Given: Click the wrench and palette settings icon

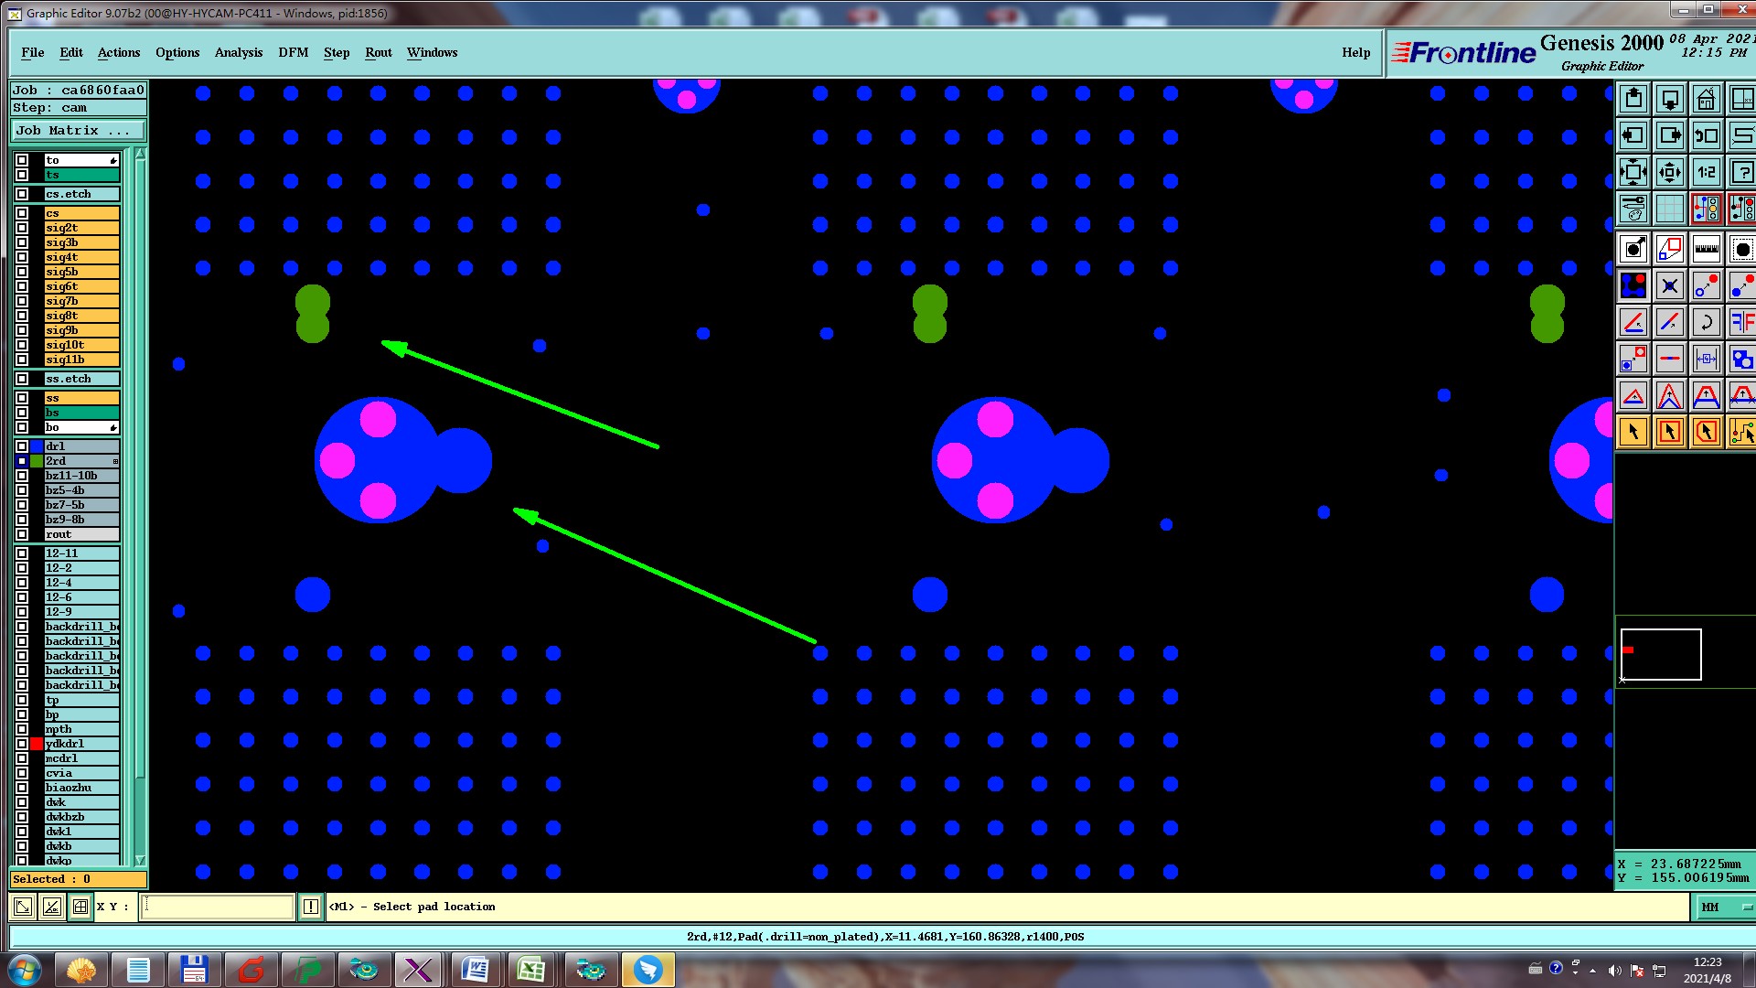Looking at the screenshot, I should 1633,209.
